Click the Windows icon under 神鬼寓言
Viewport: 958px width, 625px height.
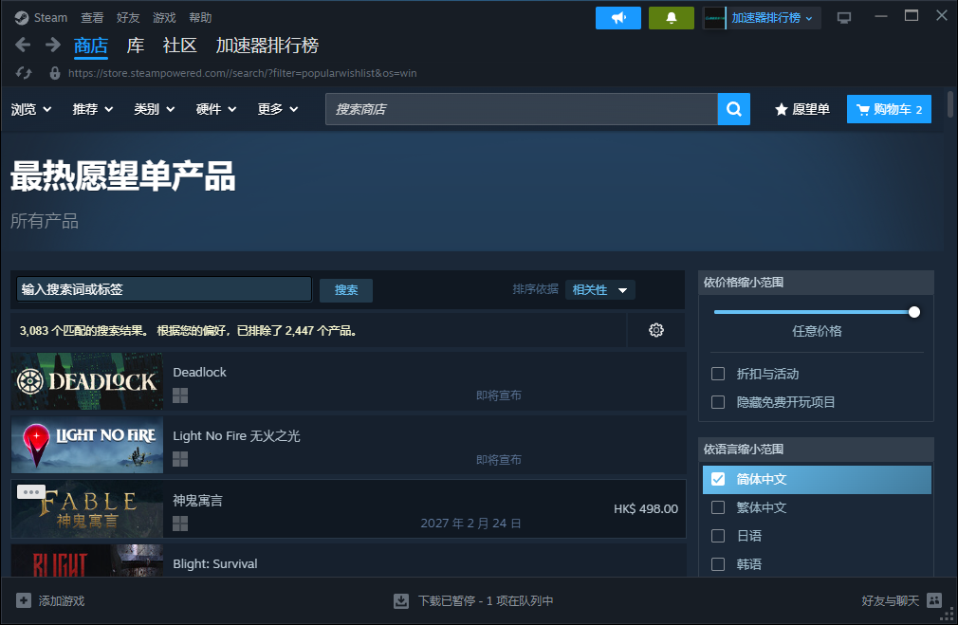click(180, 523)
